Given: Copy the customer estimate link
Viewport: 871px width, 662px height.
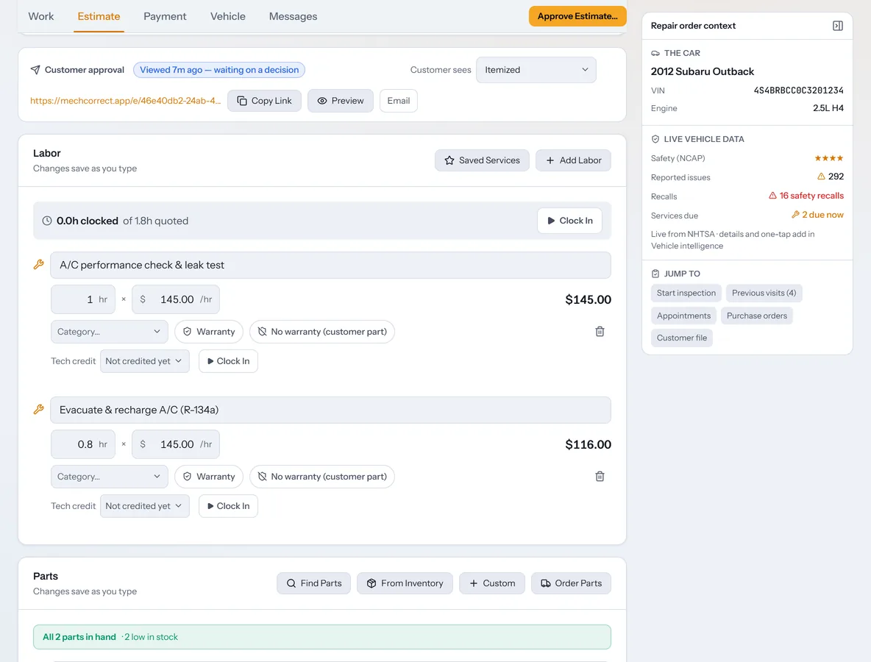Looking at the screenshot, I should tap(264, 101).
